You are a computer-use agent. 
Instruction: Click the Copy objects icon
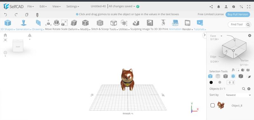coord(27,15)
